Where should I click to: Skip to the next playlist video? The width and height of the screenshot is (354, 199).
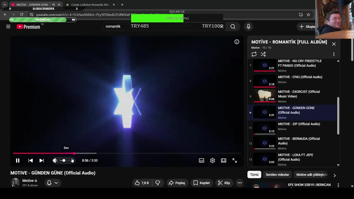[41, 161]
